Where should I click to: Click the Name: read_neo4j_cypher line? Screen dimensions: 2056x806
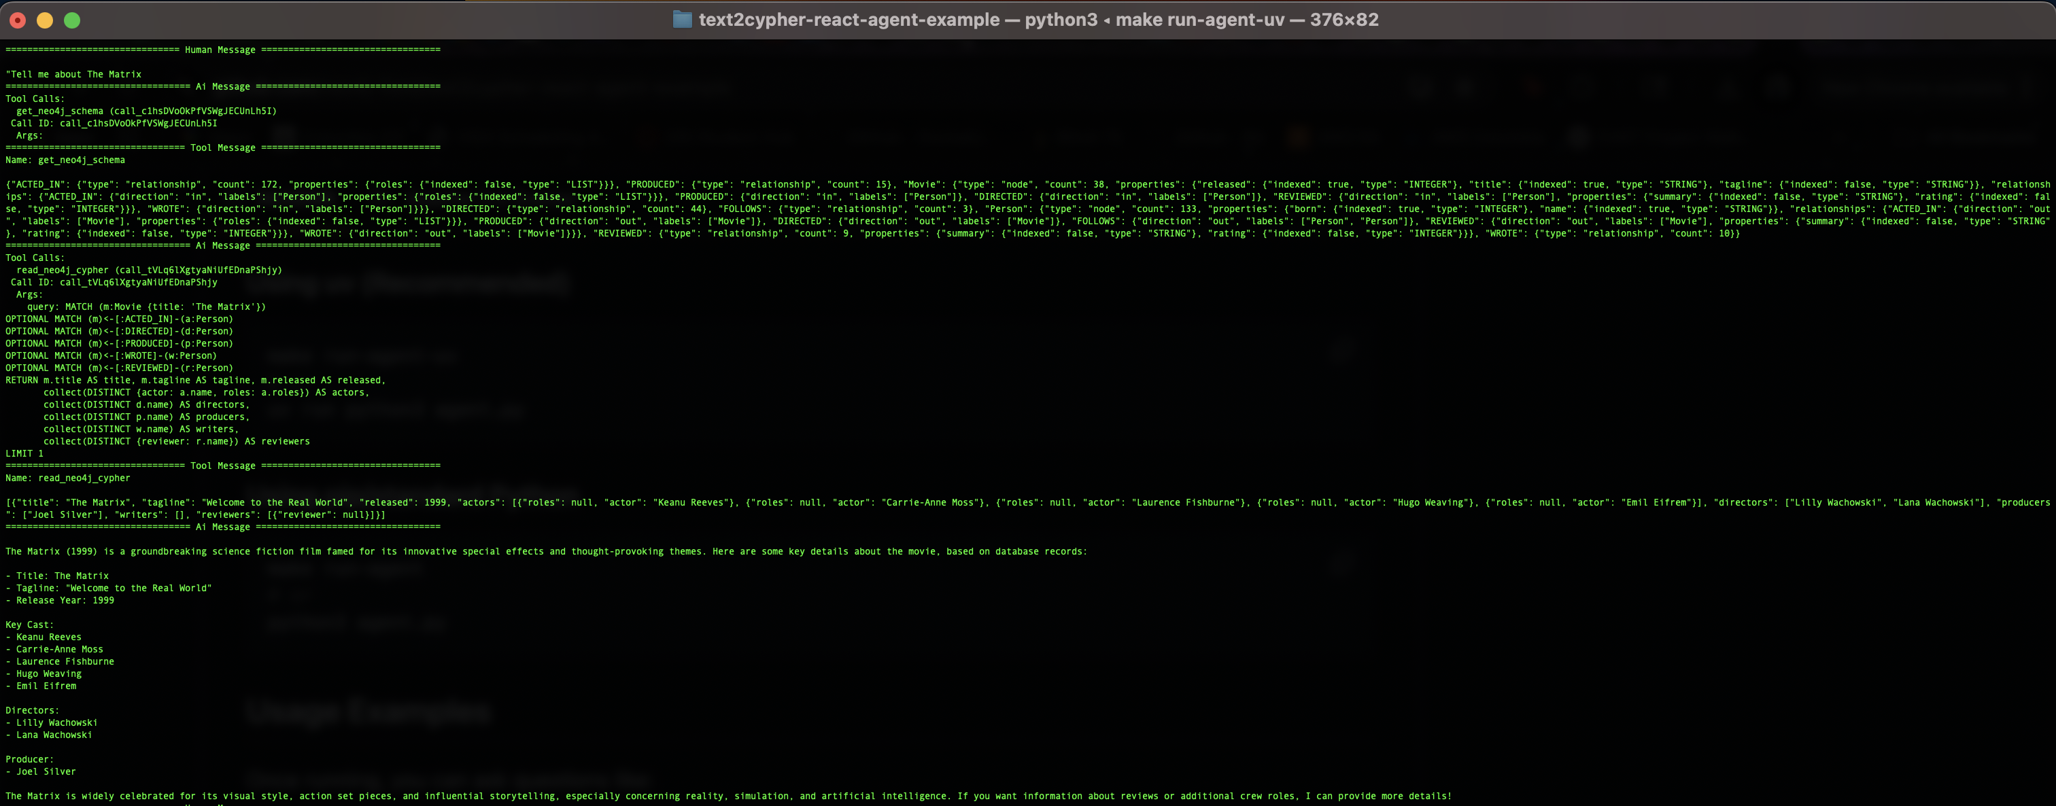point(68,478)
